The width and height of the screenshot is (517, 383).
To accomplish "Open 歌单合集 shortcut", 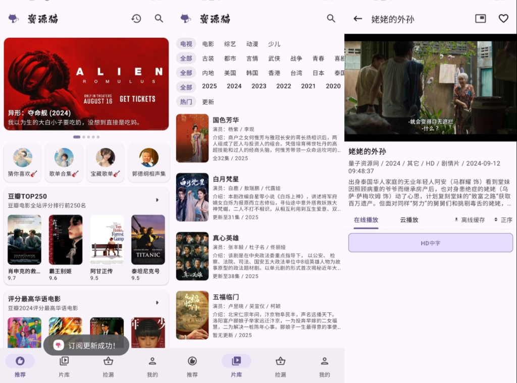I will click(64, 163).
